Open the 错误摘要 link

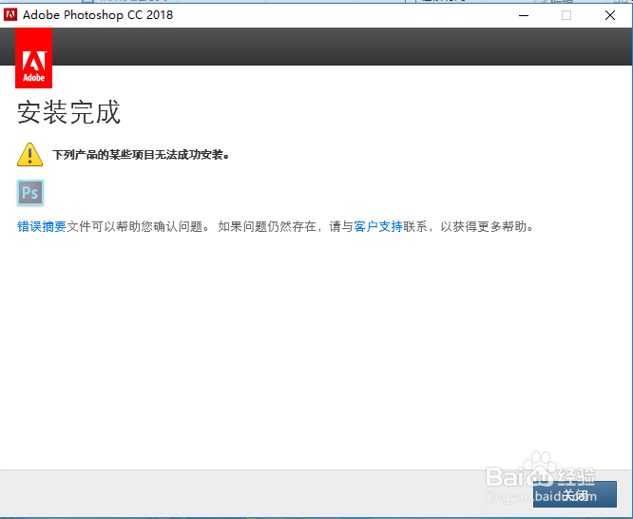tap(42, 226)
